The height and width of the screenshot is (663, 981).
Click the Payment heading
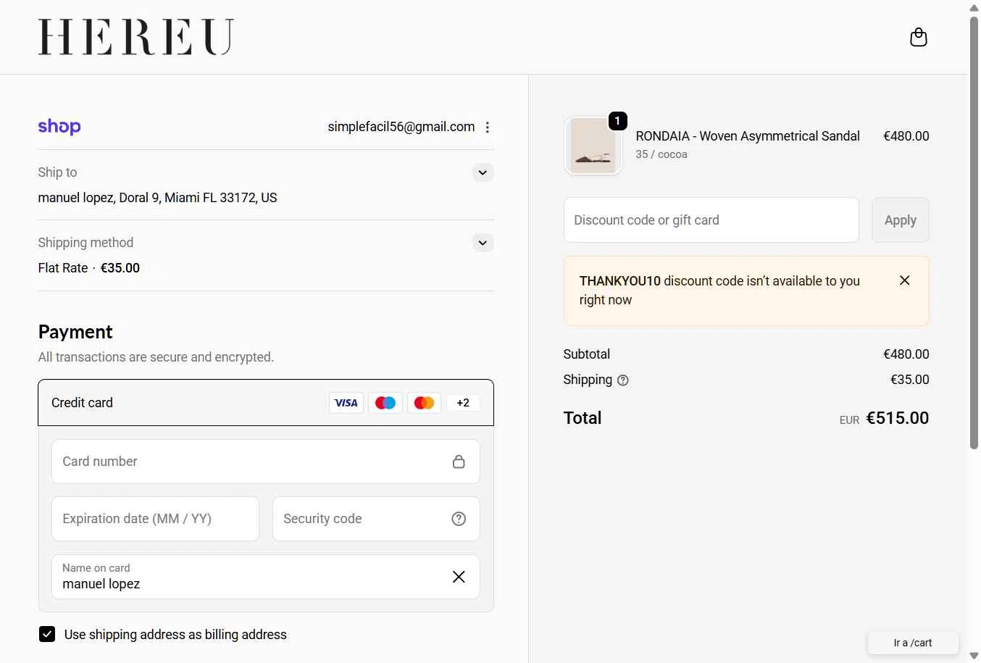75,332
